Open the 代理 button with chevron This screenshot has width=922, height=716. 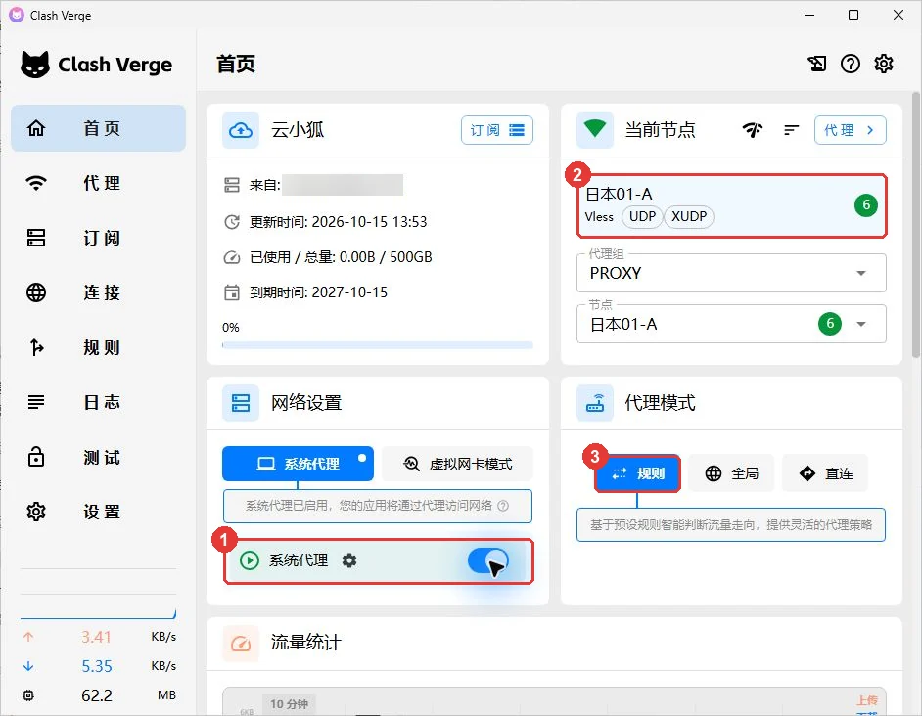point(850,130)
